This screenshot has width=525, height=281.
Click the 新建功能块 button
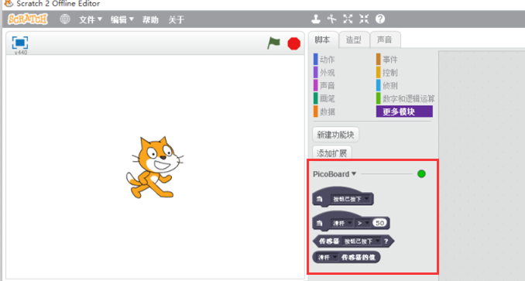click(335, 135)
